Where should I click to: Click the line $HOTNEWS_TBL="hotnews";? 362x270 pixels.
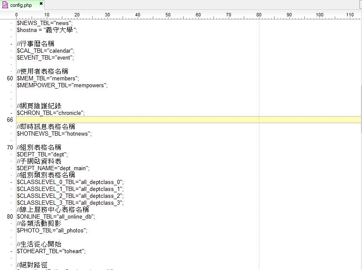(54, 133)
